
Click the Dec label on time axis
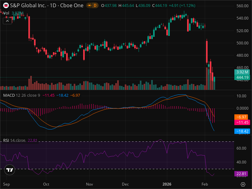125,184
